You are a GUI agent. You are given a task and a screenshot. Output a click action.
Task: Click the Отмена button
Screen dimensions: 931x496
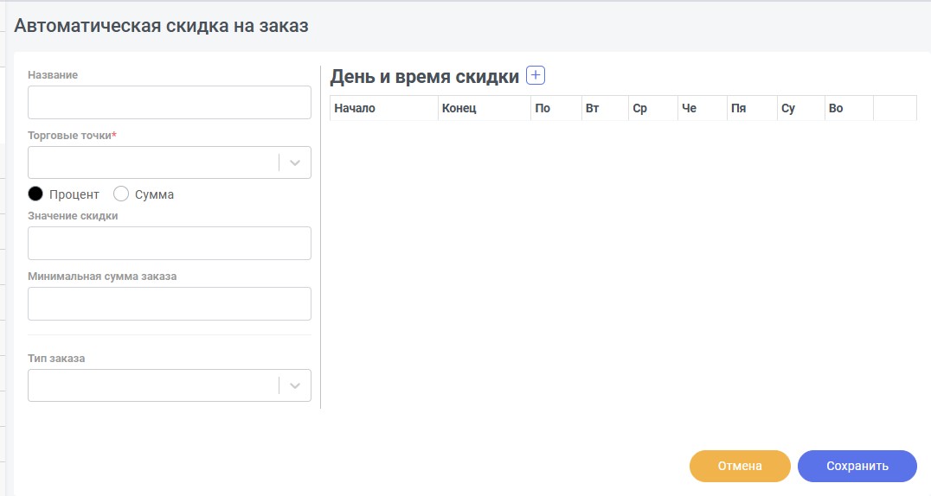point(740,467)
